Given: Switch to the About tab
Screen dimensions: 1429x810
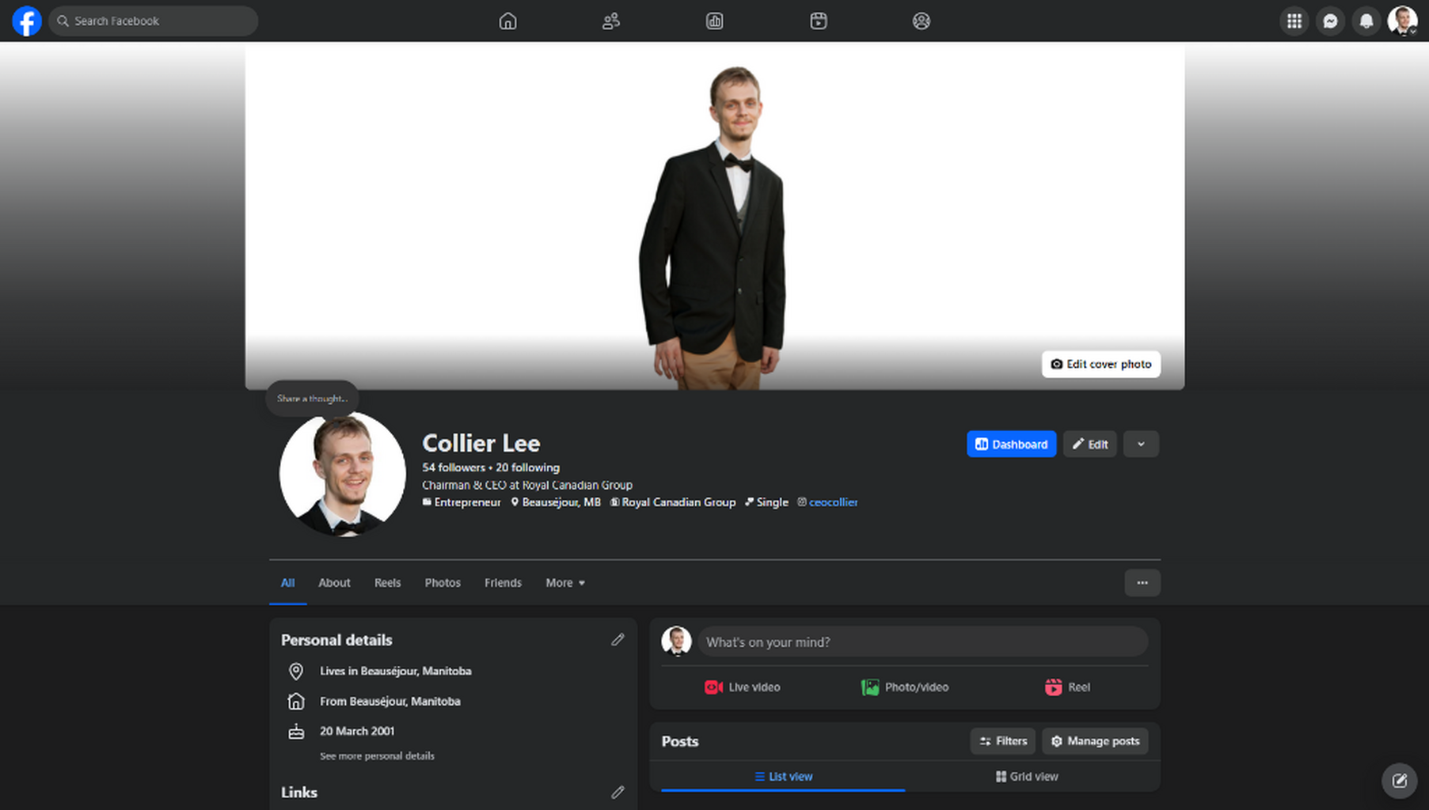Looking at the screenshot, I should tap(334, 582).
